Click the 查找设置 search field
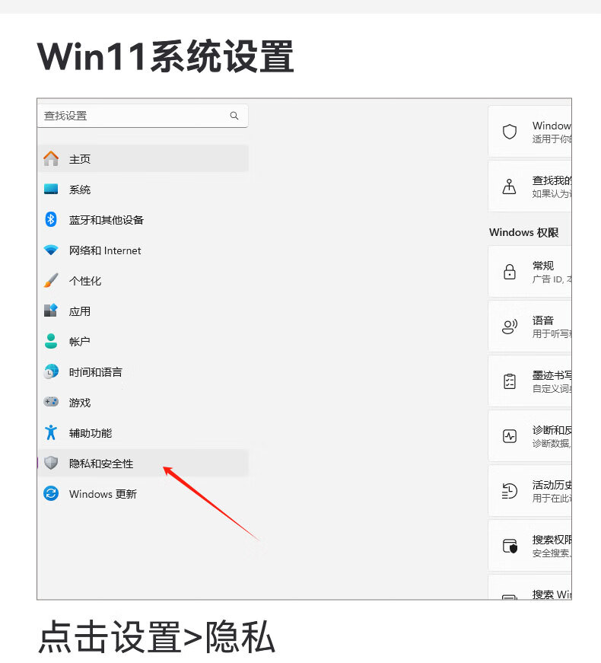 tap(143, 116)
